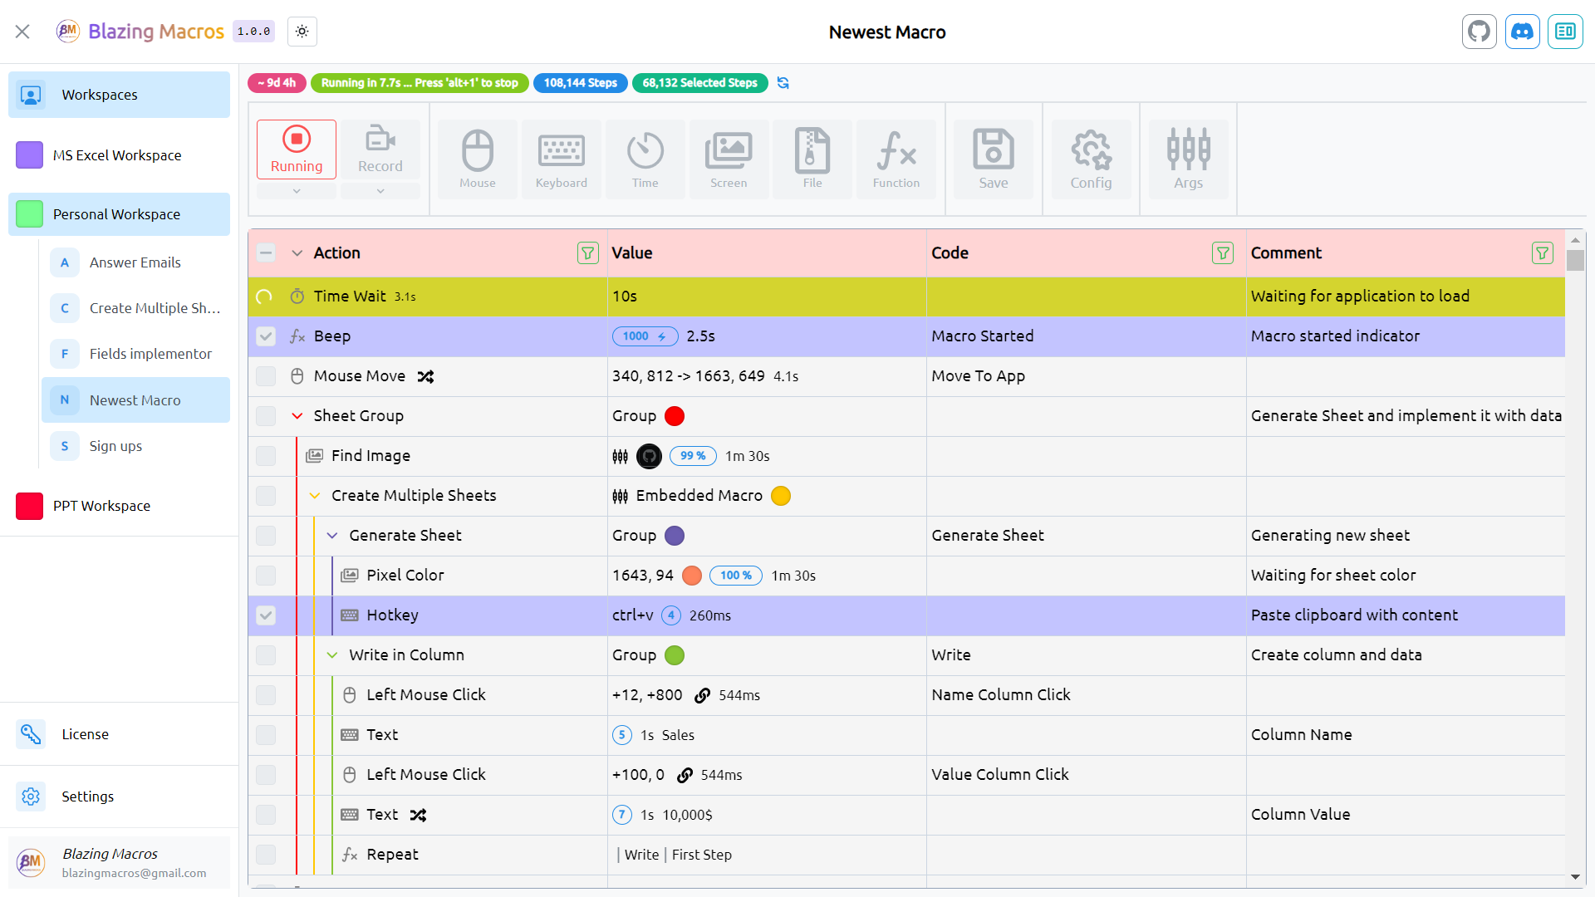This screenshot has width=1595, height=897.
Task: Add a File action
Action: click(812, 159)
